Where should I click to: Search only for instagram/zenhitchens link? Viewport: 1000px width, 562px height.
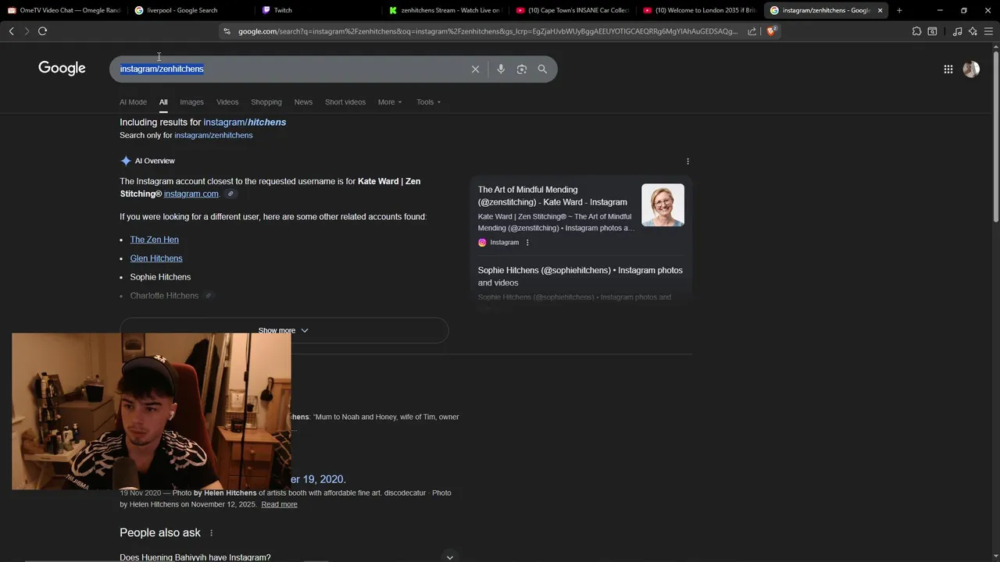click(x=213, y=136)
